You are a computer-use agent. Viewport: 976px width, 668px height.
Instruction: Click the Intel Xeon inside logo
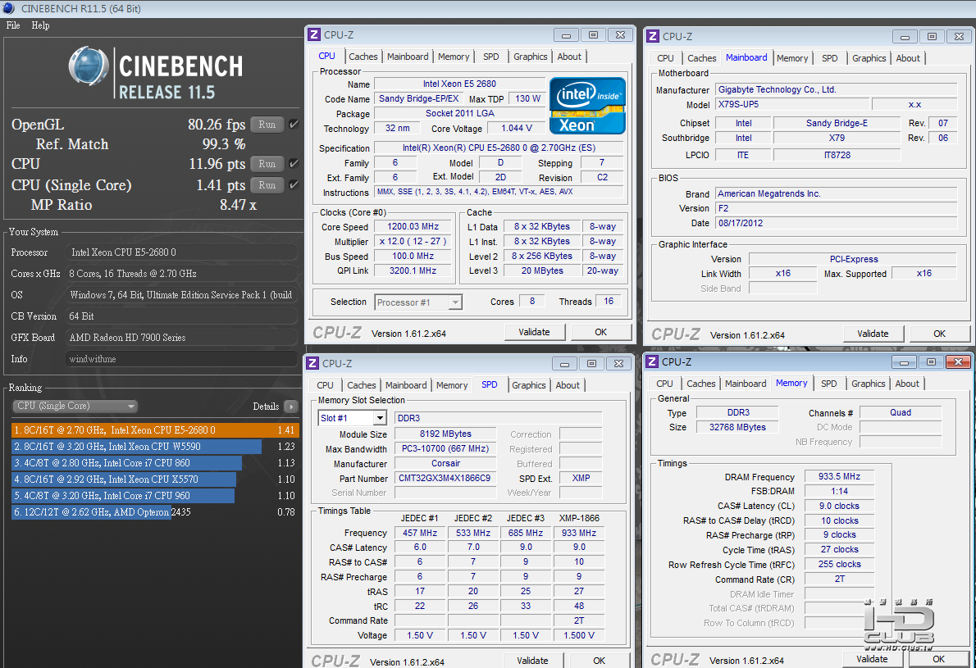[587, 106]
